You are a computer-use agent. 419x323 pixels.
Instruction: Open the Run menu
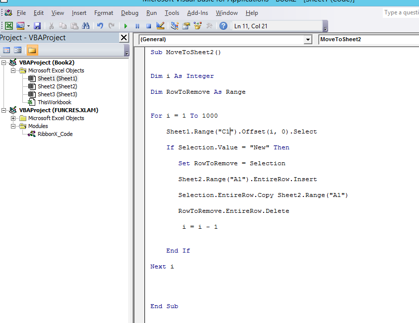[x=151, y=13]
